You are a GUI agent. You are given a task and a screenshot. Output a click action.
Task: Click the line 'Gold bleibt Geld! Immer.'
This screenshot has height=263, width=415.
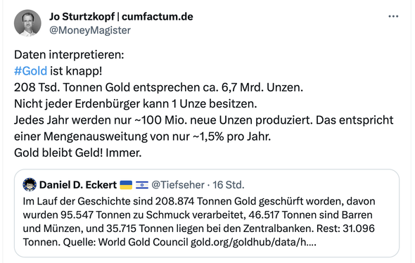(78, 153)
